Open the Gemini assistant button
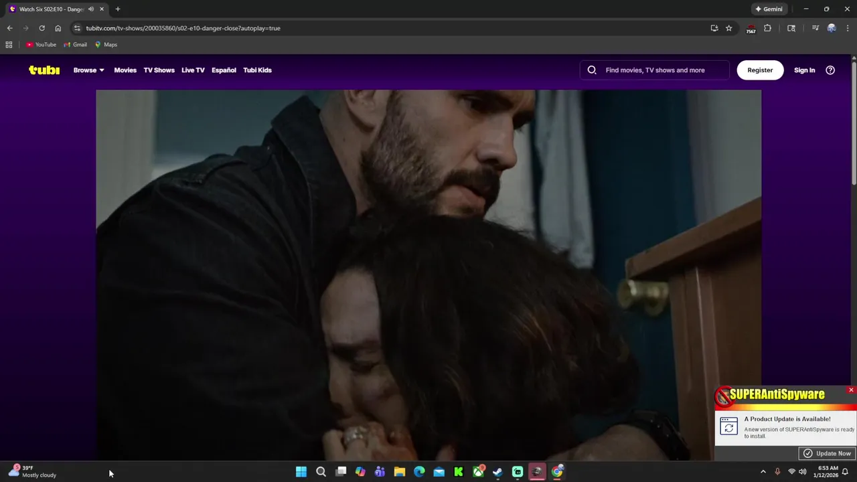This screenshot has height=482, width=857. tap(769, 9)
